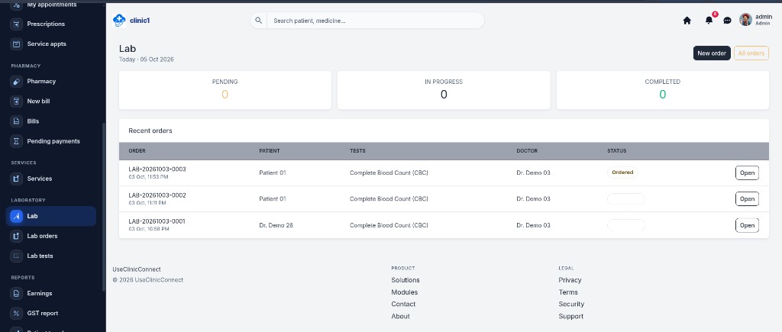
Task: Click the Pending count card
Action: pyautogui.click(x=225, y=90)
